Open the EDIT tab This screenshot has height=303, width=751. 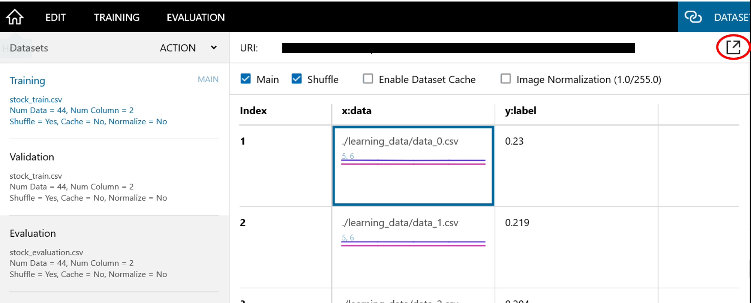[55, 17]
